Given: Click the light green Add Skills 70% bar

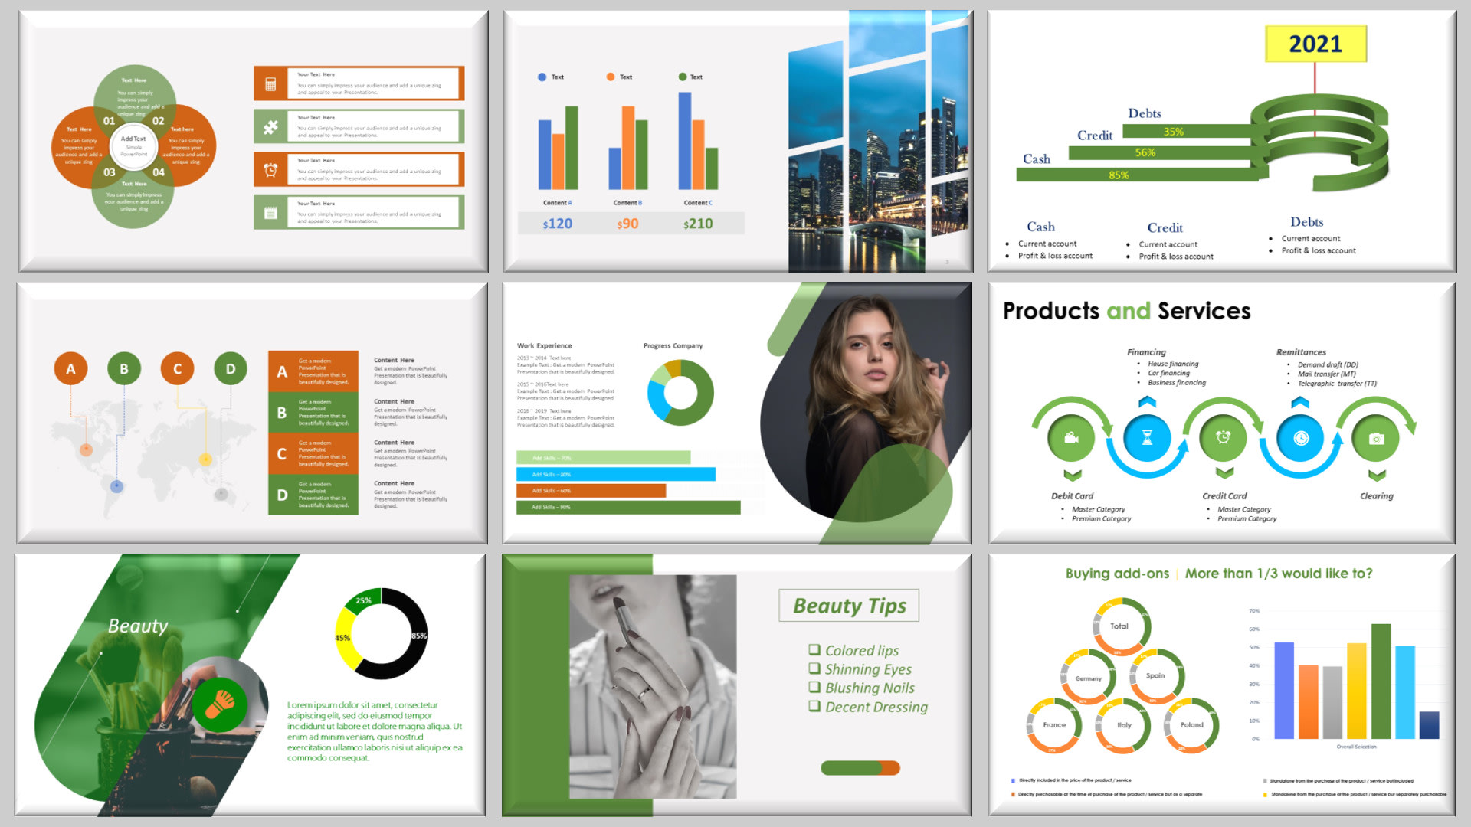Looking at the screenshot, I should pos(603,458).
